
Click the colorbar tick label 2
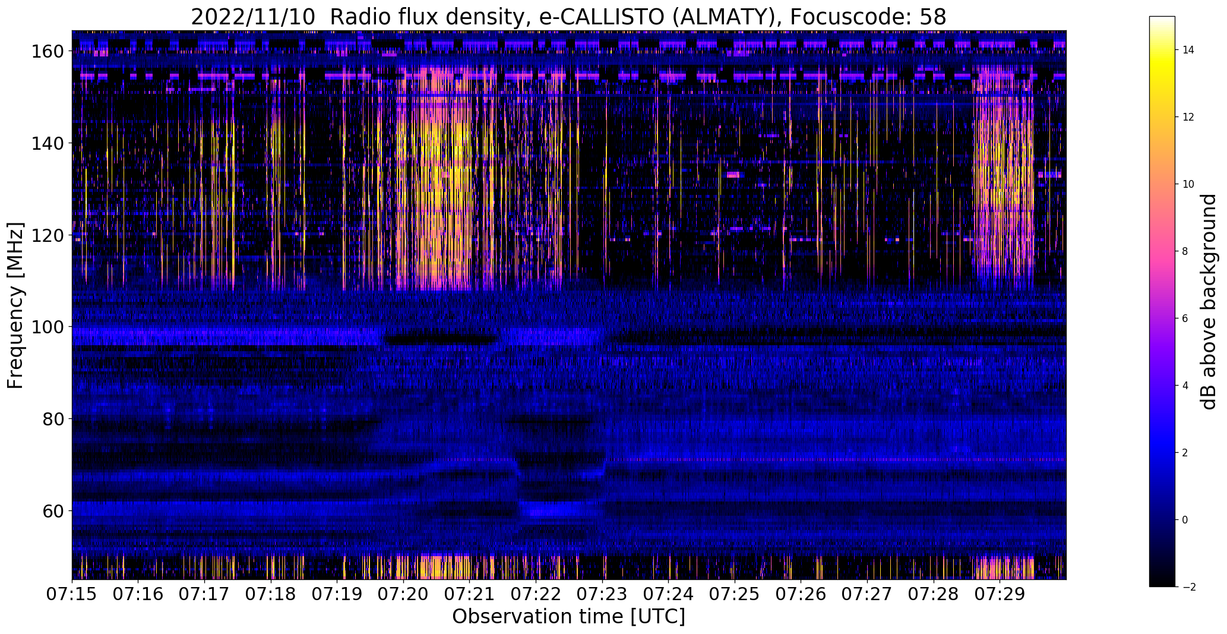click(x=1185, y=453)
